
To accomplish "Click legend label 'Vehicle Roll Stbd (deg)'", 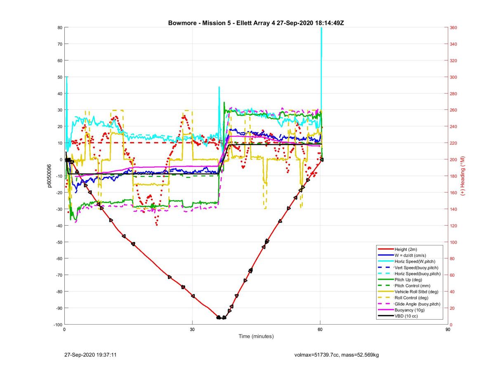I will pos(417,292).
